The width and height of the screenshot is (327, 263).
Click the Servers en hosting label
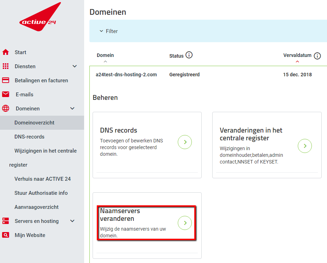(x=37, y=221)
